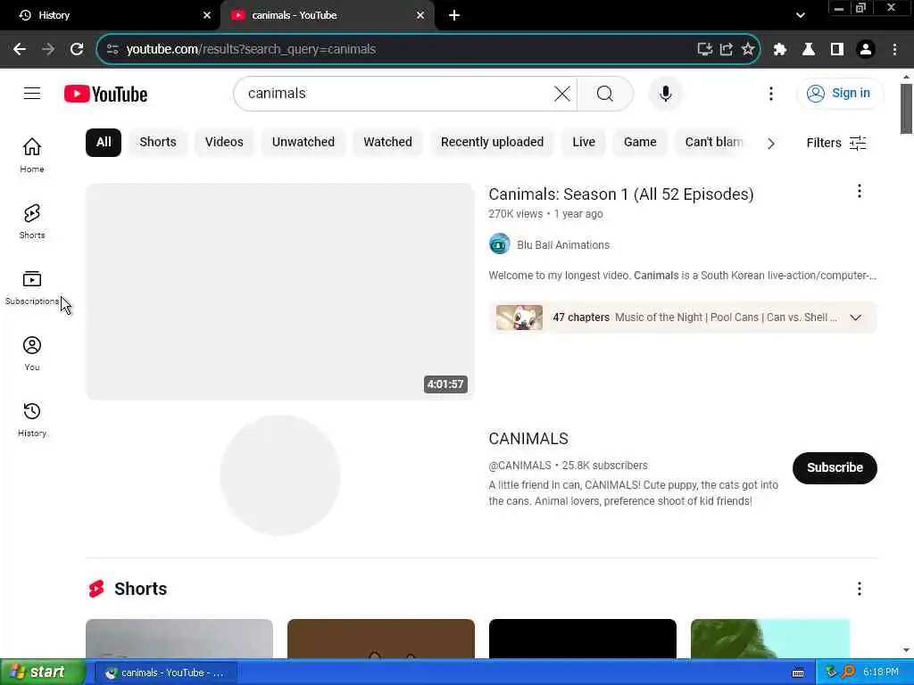Open the YouTube hamburger guide menu
This screenshot has width=914, height=685.
pos(32,93)
